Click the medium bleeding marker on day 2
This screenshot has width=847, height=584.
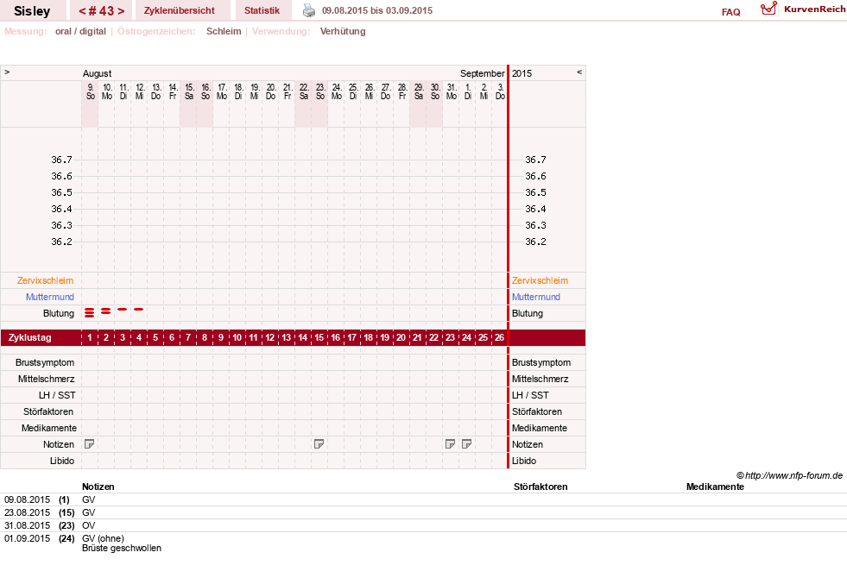(106, 311)
